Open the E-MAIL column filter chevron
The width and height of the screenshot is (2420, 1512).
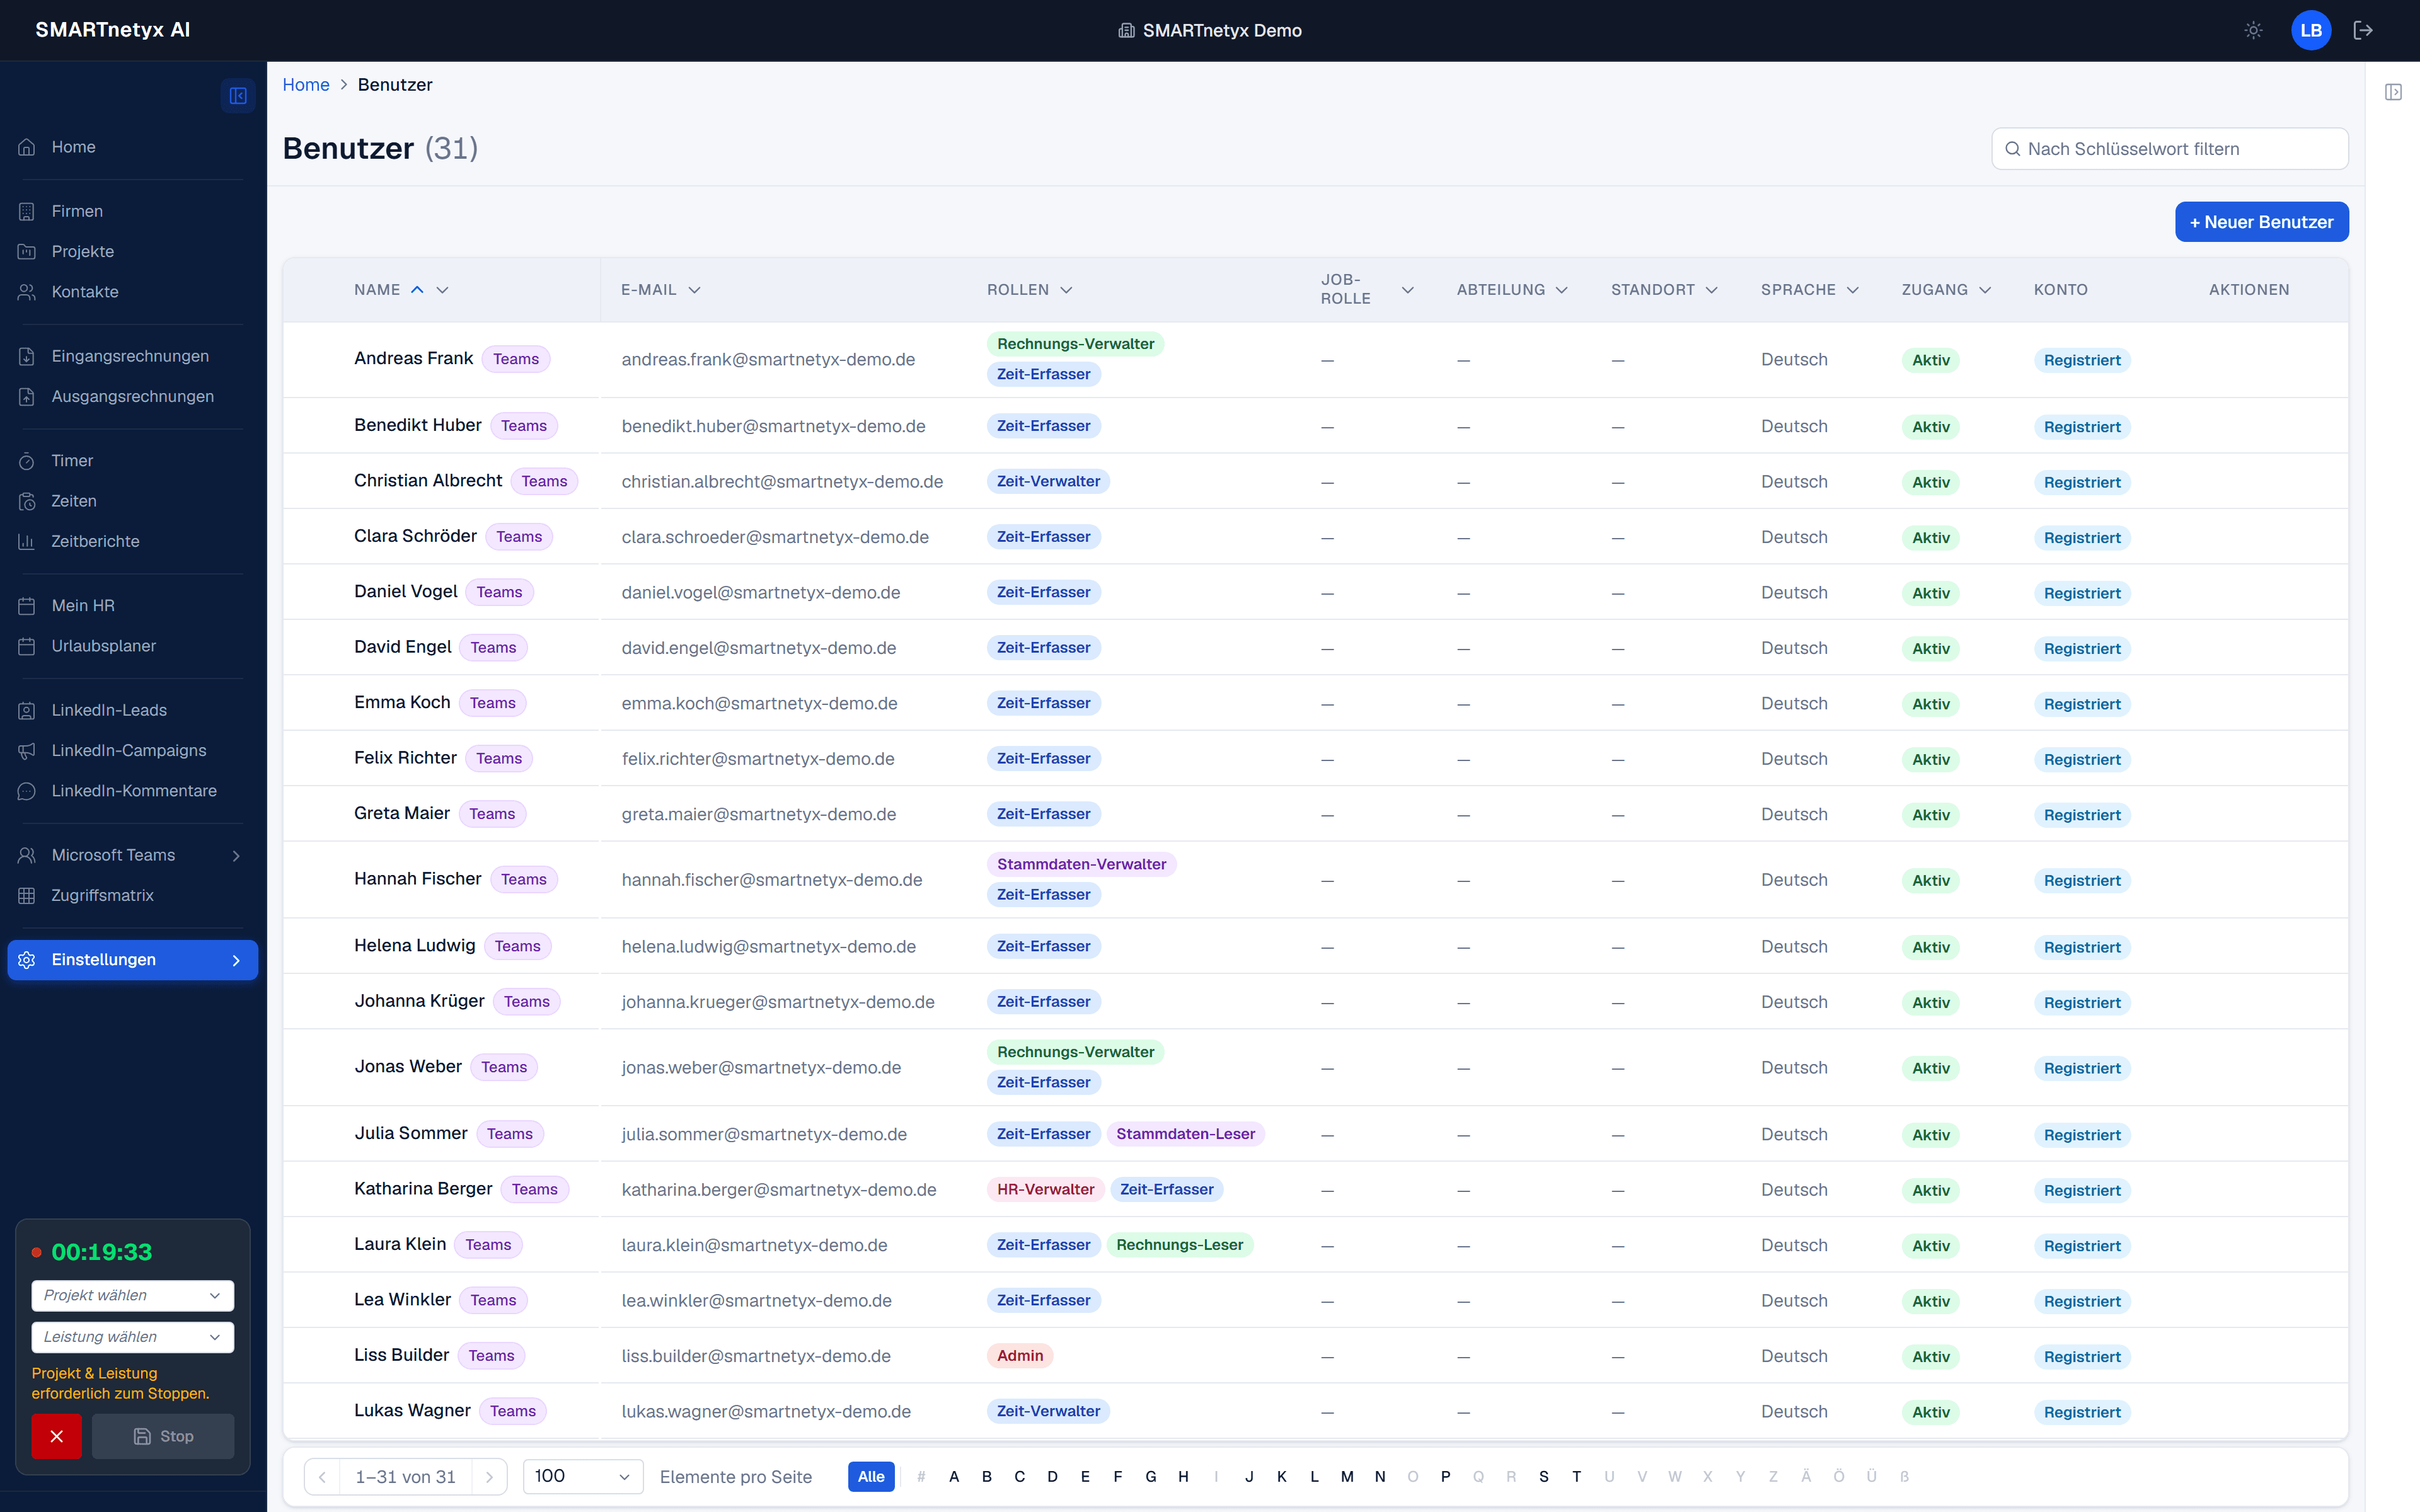[694, 290]
